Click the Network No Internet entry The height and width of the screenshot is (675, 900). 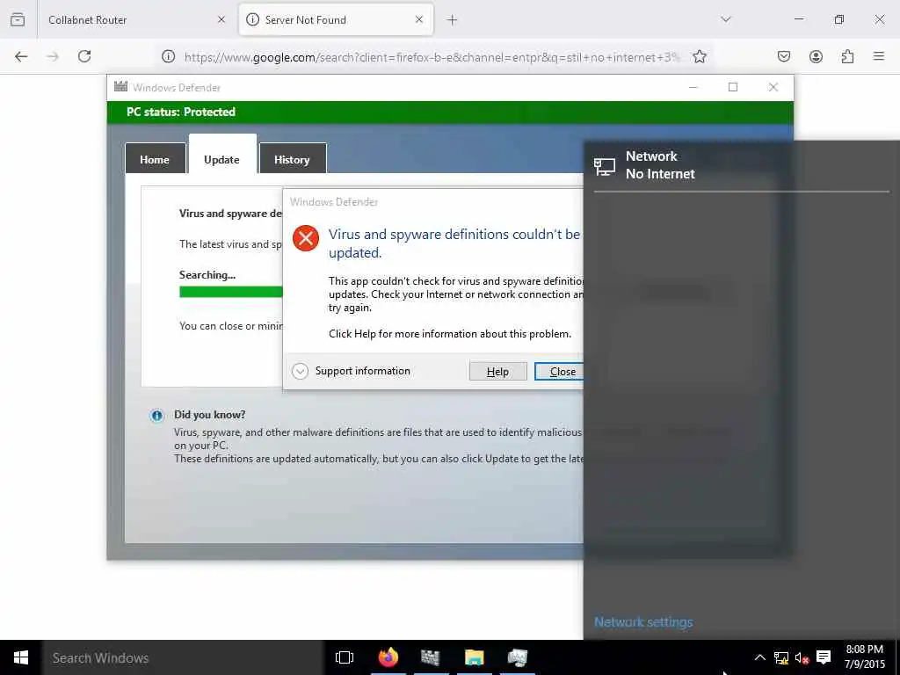click(742, 165)
